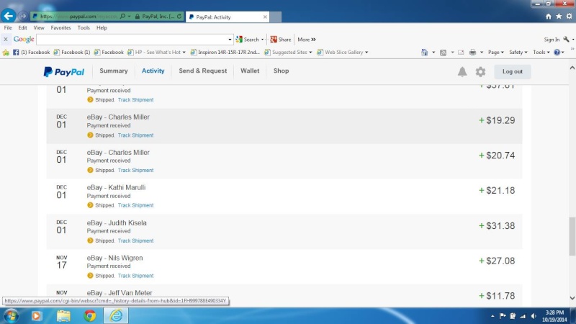
Task: Open the Safety dropdown menu
Action: click(x=518, y=52)
